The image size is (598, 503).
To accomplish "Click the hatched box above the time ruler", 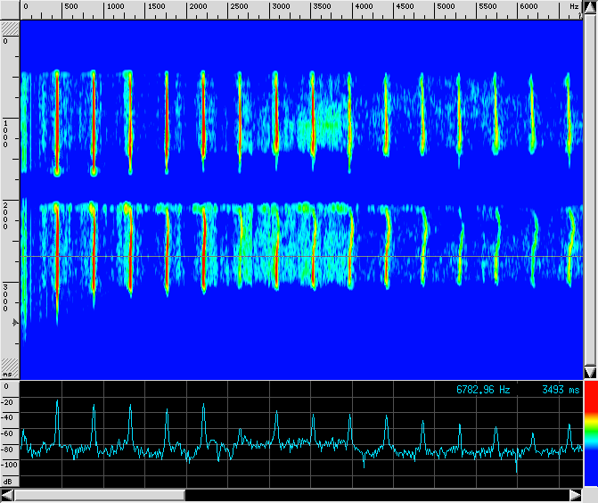I will click(x=10, y=29).
